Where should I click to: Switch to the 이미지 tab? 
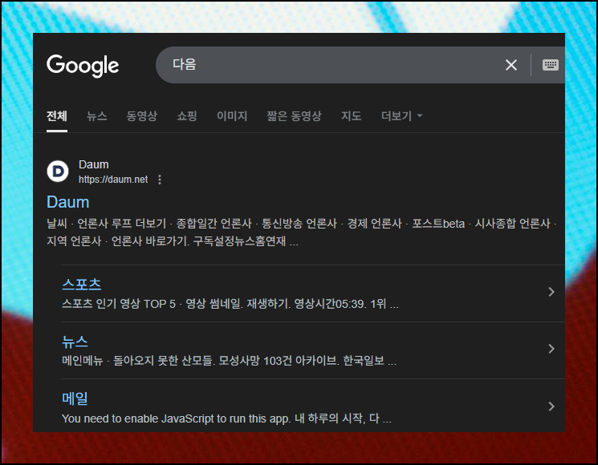pos(232,115)
